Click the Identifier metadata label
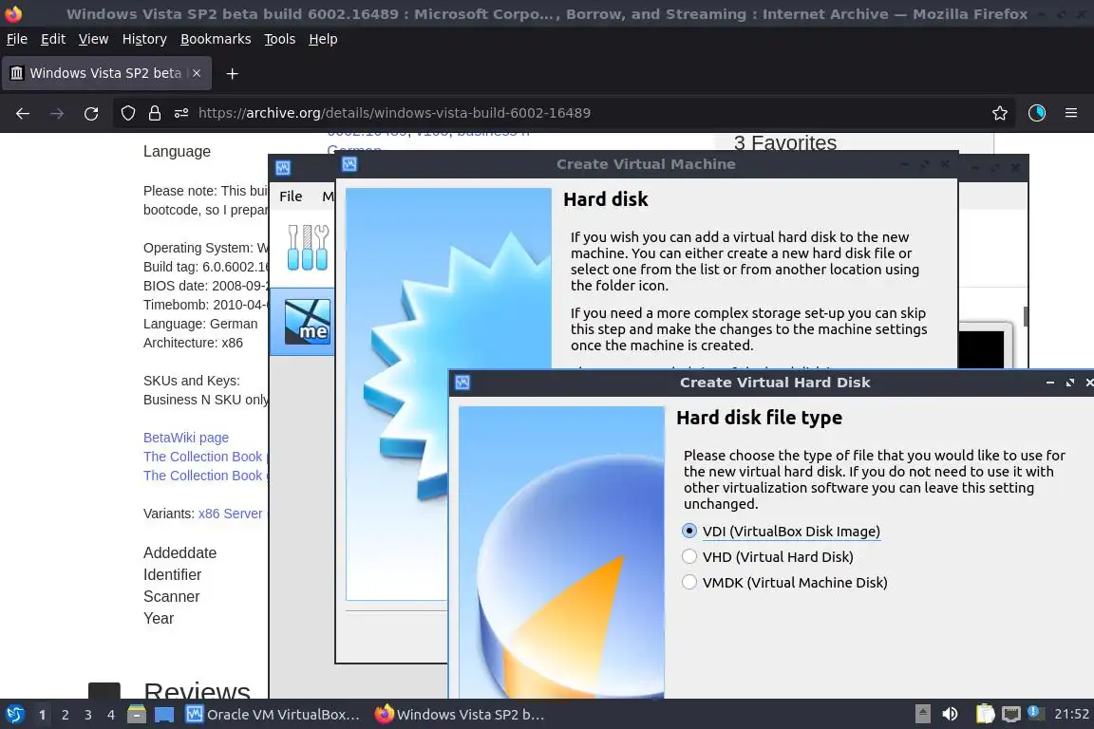The image size is (1094, 729). point(172,575)
